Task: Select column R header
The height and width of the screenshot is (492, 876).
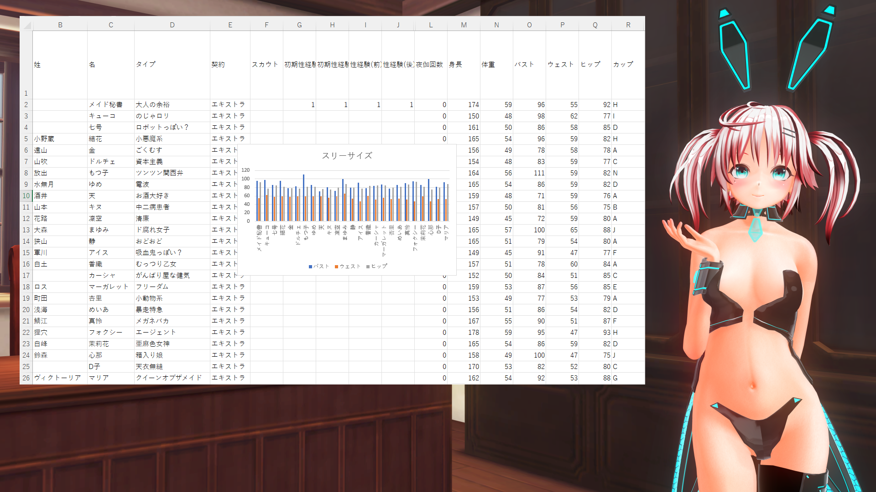Action: [628, 25]
